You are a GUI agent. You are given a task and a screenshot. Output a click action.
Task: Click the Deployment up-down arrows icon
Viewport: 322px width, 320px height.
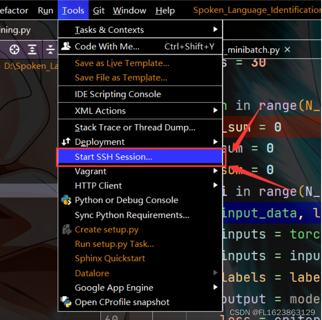66,142
